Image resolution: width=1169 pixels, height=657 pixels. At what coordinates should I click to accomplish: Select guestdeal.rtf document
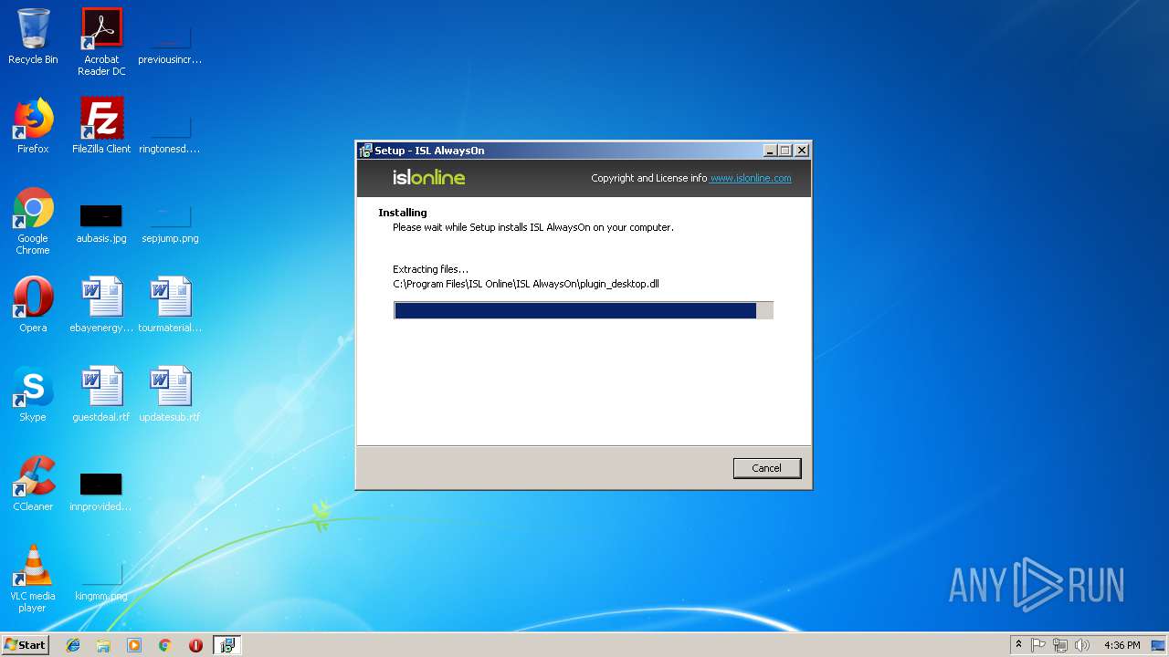(101, 394)
